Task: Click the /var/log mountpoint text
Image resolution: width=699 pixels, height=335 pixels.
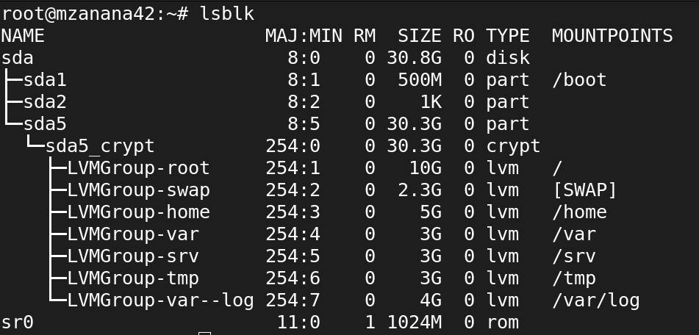Action: coord(596,300)
